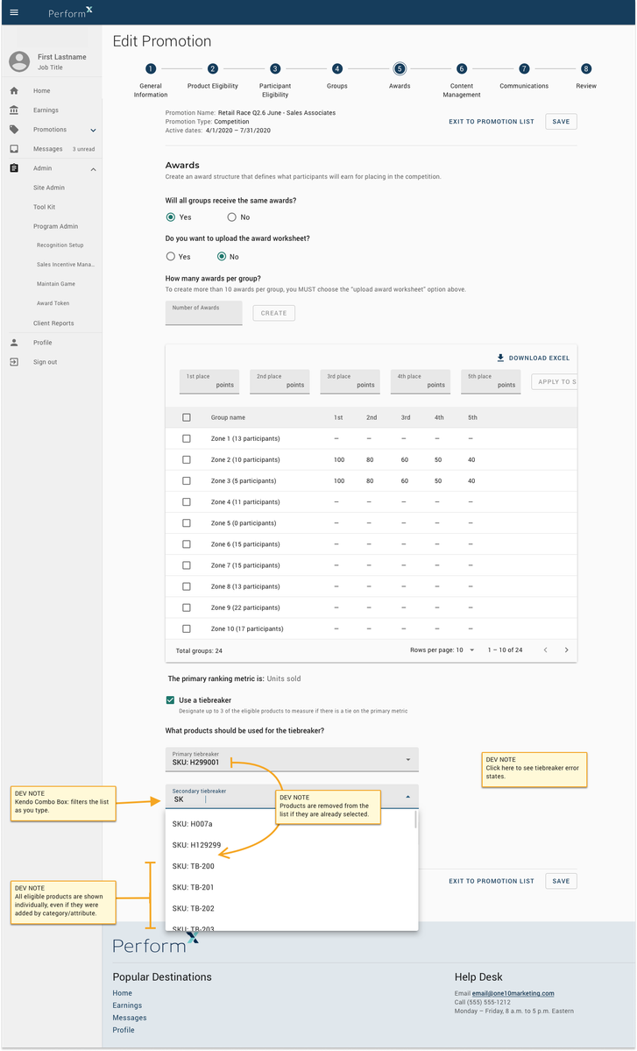Screen dimensions: 637x1051
Task: Click the APPLY TO button
Action: [554, 382]
